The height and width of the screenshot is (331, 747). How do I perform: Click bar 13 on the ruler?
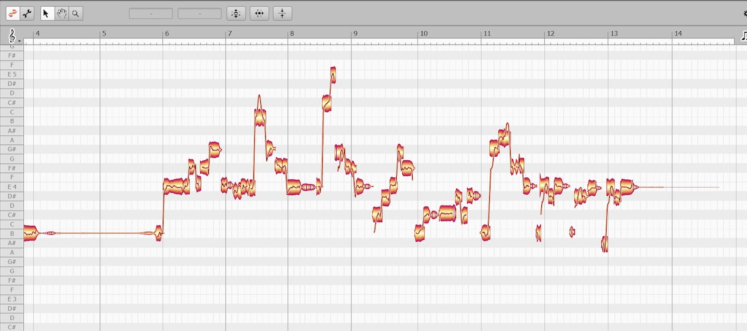[x=614, y=34]
